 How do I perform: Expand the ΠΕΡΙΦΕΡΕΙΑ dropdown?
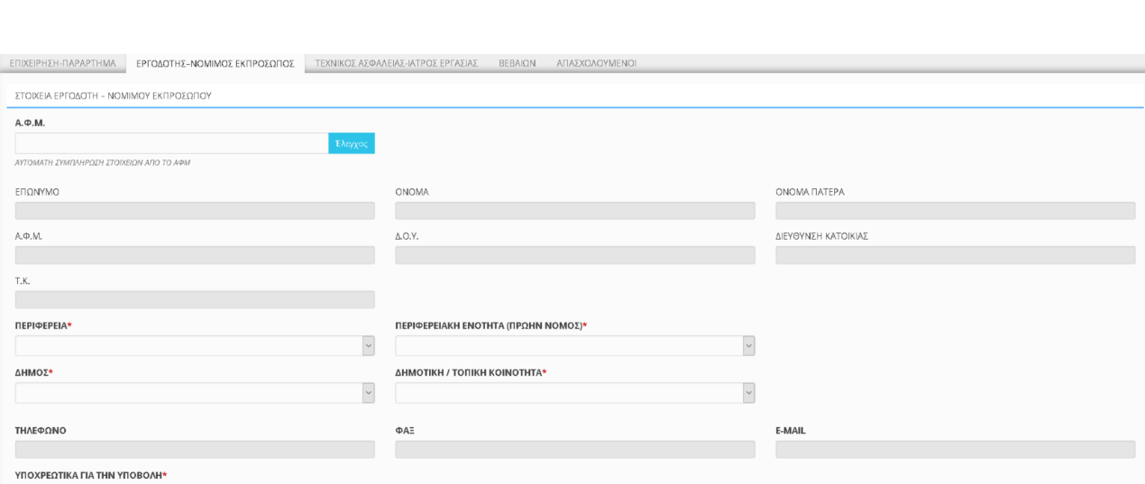(195, 346)
